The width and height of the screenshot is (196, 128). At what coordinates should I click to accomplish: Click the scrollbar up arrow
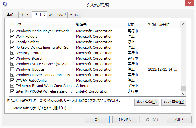point(183,24)
